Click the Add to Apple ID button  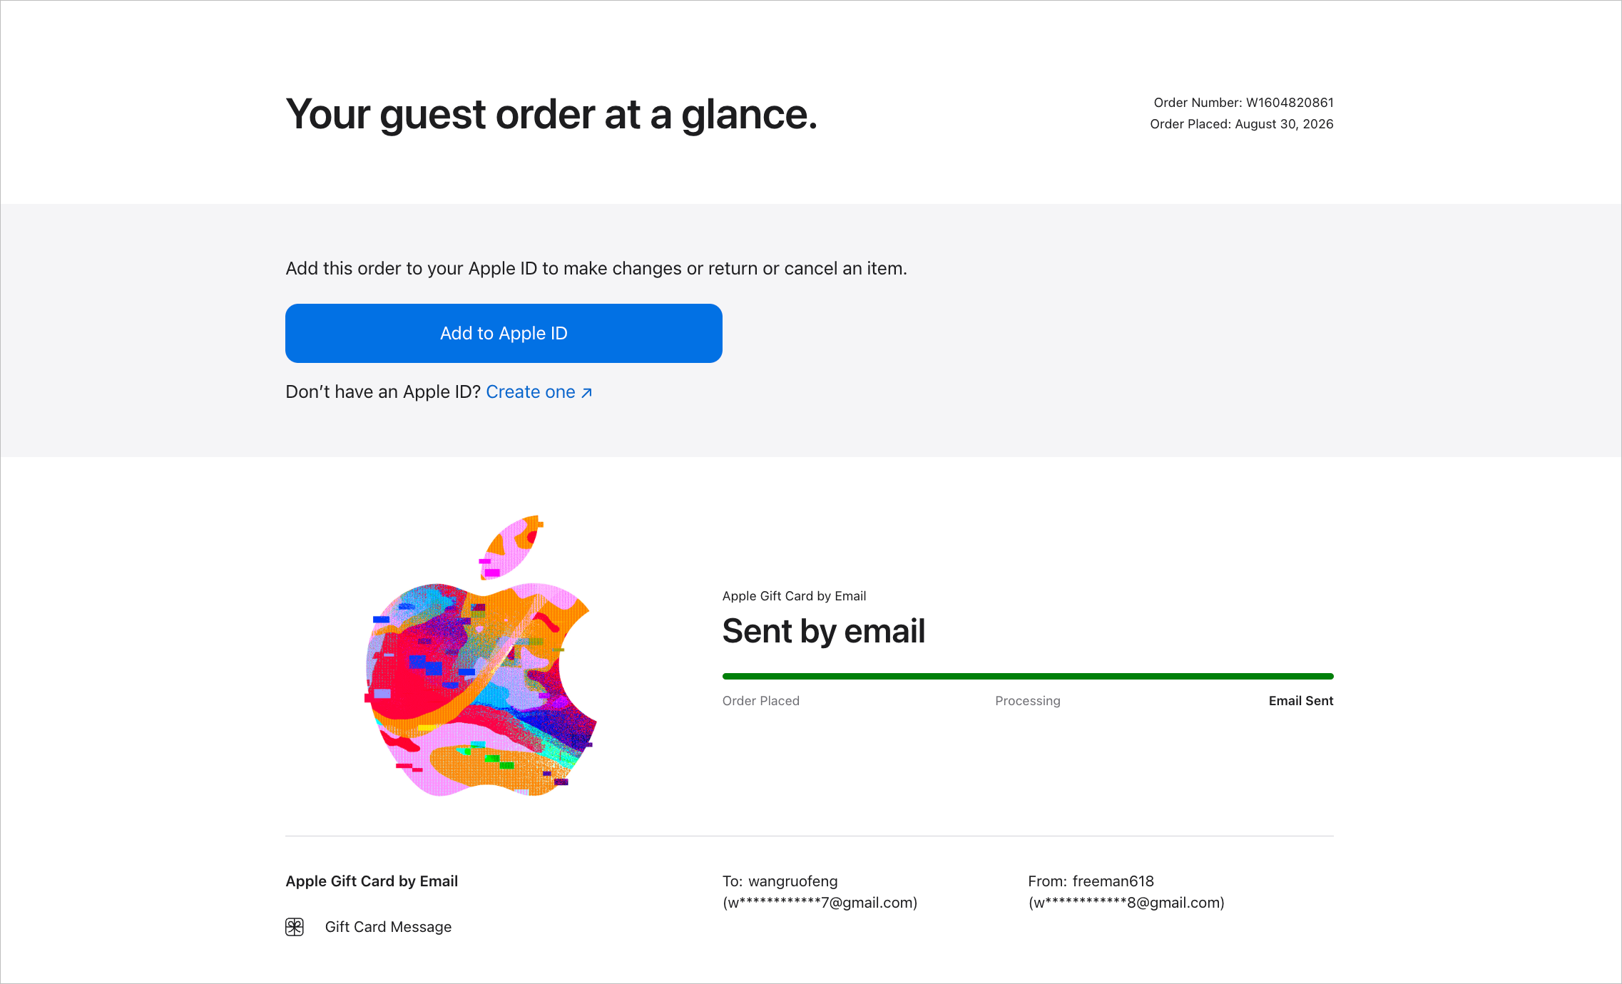[x=504, y=333]
